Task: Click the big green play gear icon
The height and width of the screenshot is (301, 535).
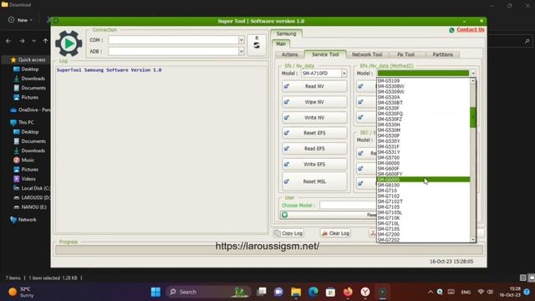Action: [x=69, y=43]
